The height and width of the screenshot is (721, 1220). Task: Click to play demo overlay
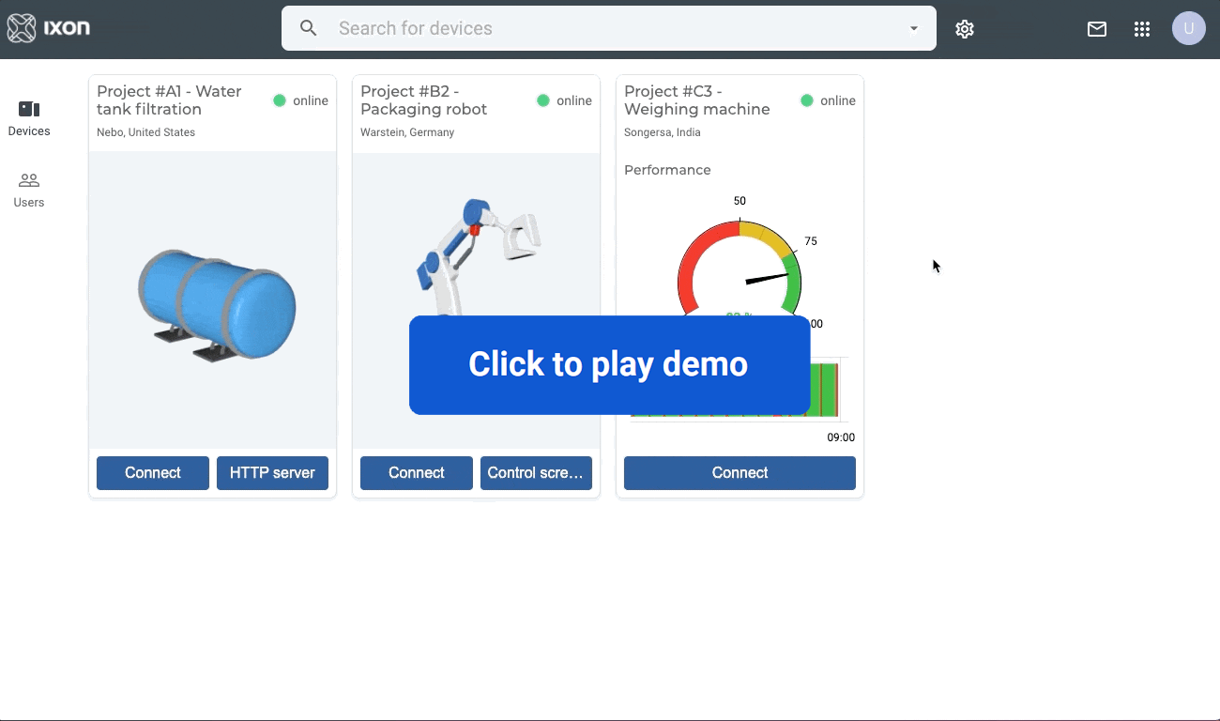(609, 364)
